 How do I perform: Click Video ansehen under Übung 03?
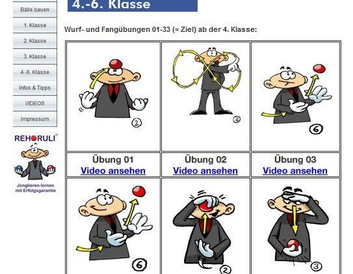pyautogui.click(x=295, y=171)
